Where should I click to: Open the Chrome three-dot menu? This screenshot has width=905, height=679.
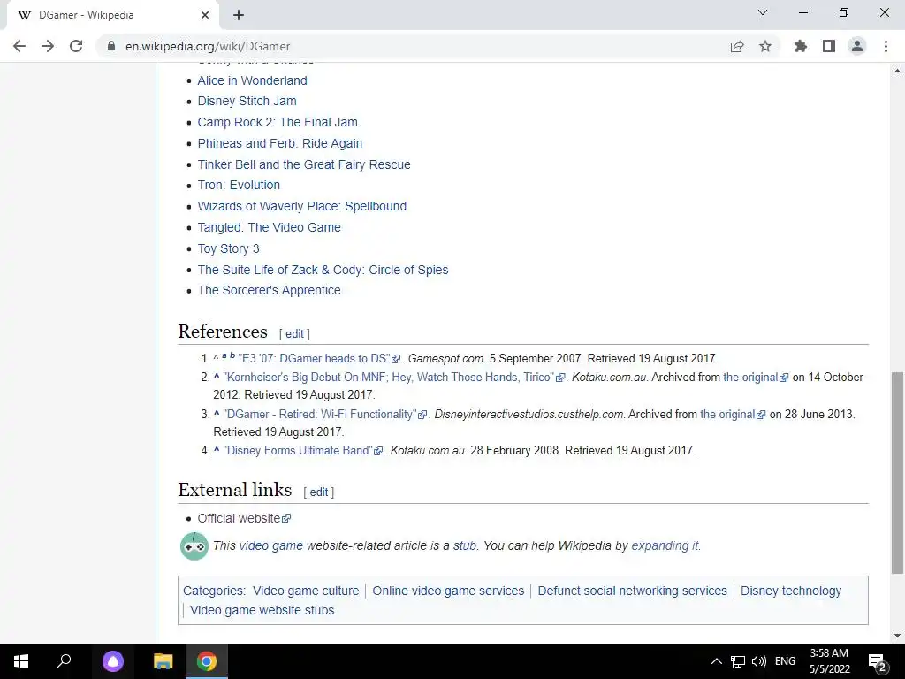886,46
